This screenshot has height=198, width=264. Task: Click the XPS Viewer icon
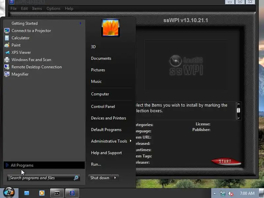(x=7, y=52)
